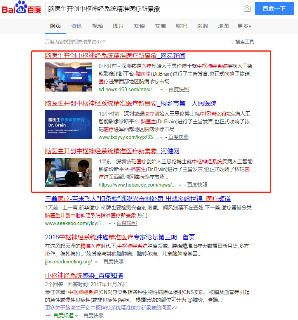
Task: Select the 网页 tab
Action: pos(56,26)
